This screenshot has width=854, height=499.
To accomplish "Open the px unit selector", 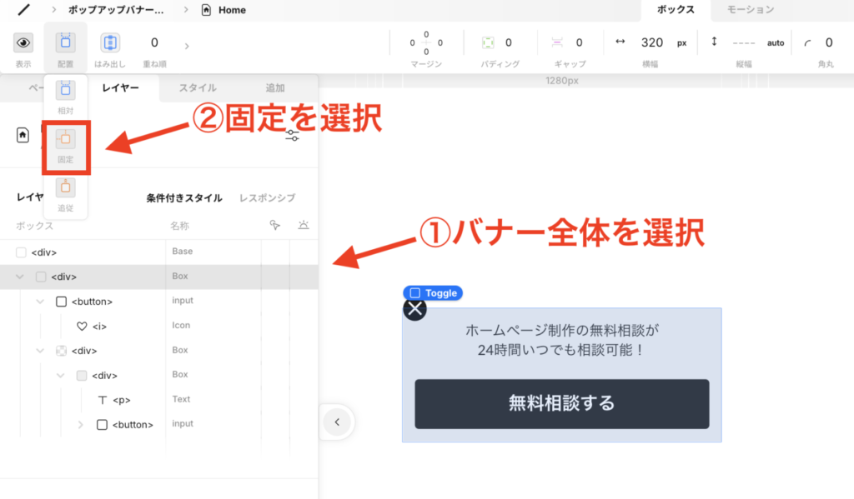I will [682, 43].
